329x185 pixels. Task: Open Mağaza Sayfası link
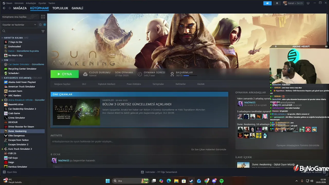[62, 84]
